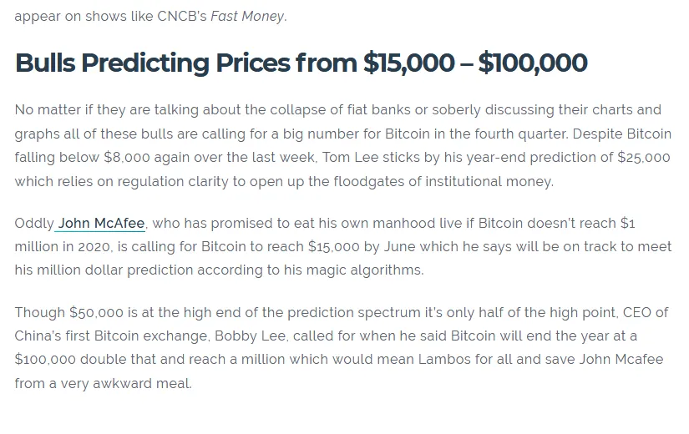The height and width of the screenshot is (434, 689).
Task: Click the "$8,000" price in the first paragraph
Action: click(x=127, y=157)
